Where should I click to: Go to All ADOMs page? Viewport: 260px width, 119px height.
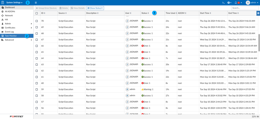click(x=10, y=11)
